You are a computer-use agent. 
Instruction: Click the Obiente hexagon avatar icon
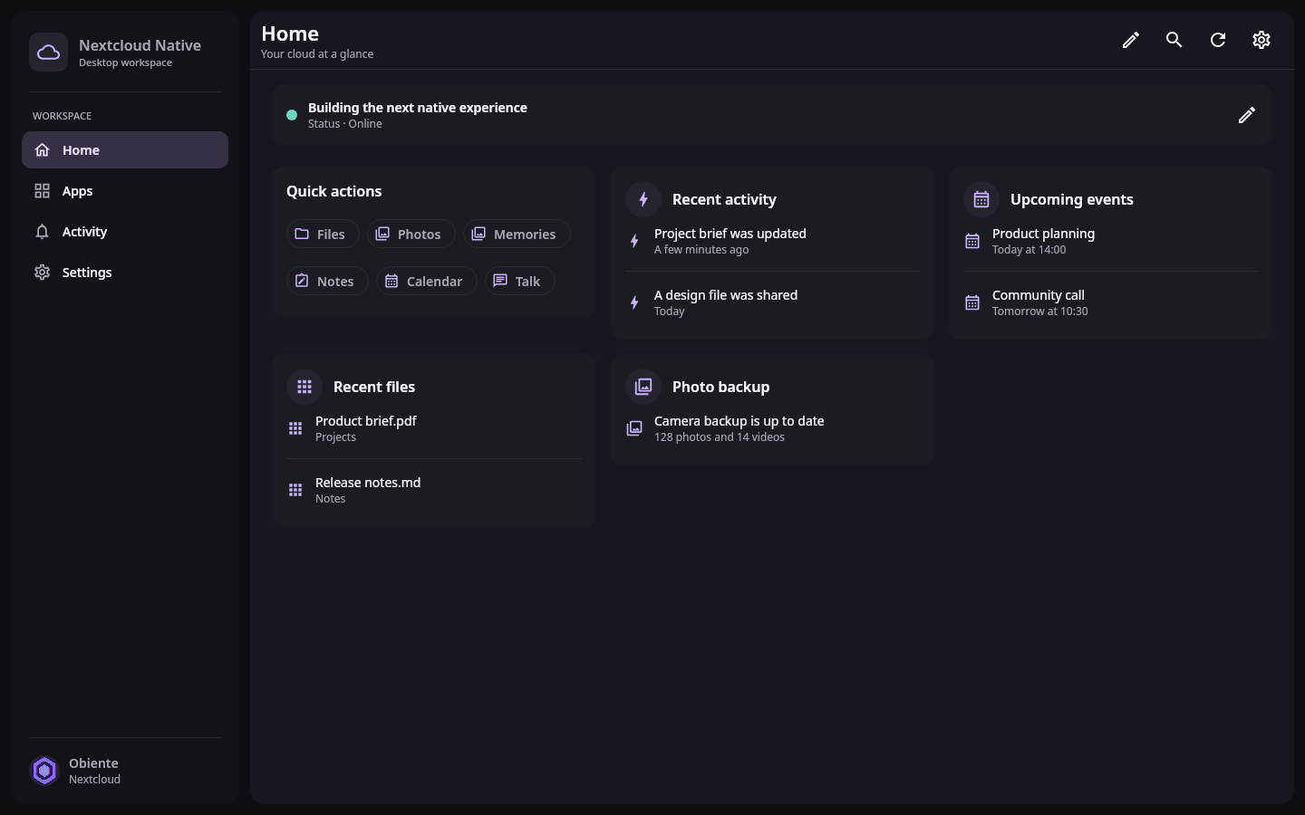[44, 771]
